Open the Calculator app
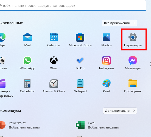Screen dimensions: 151x137 [x=27, y=86]
